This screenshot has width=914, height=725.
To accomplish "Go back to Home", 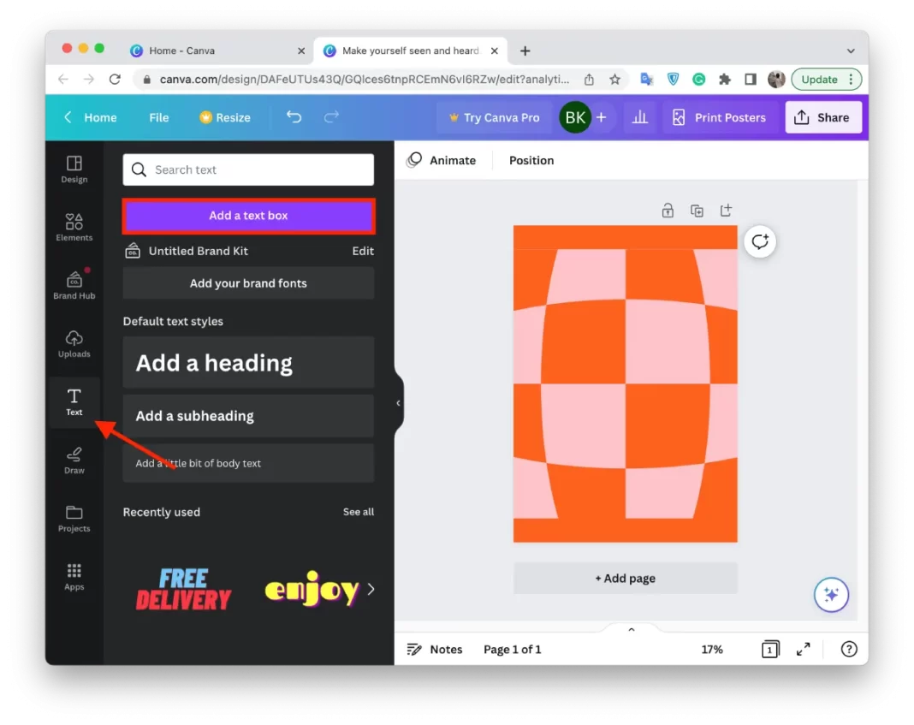I will (x=91, y=117).
